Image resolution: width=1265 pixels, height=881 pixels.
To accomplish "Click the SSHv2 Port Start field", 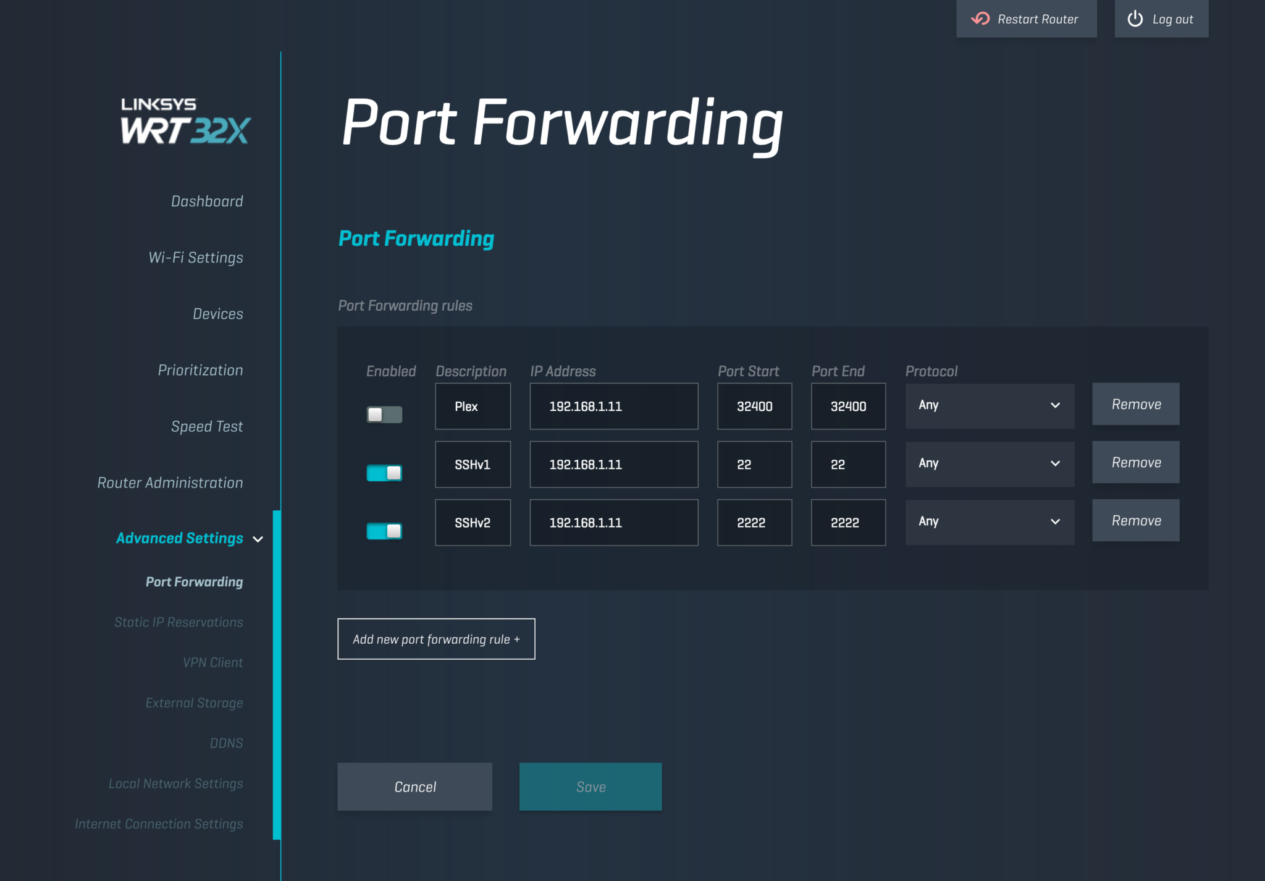I will [754, 523].
